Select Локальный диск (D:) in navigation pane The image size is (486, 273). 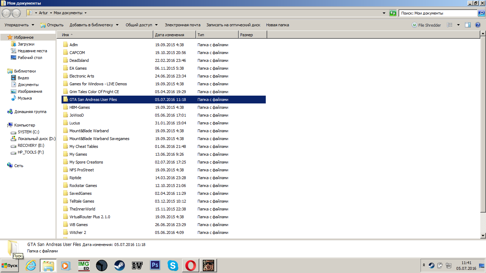point(37,139)
